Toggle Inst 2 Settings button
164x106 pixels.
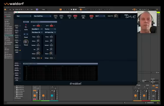coord(51,58)
